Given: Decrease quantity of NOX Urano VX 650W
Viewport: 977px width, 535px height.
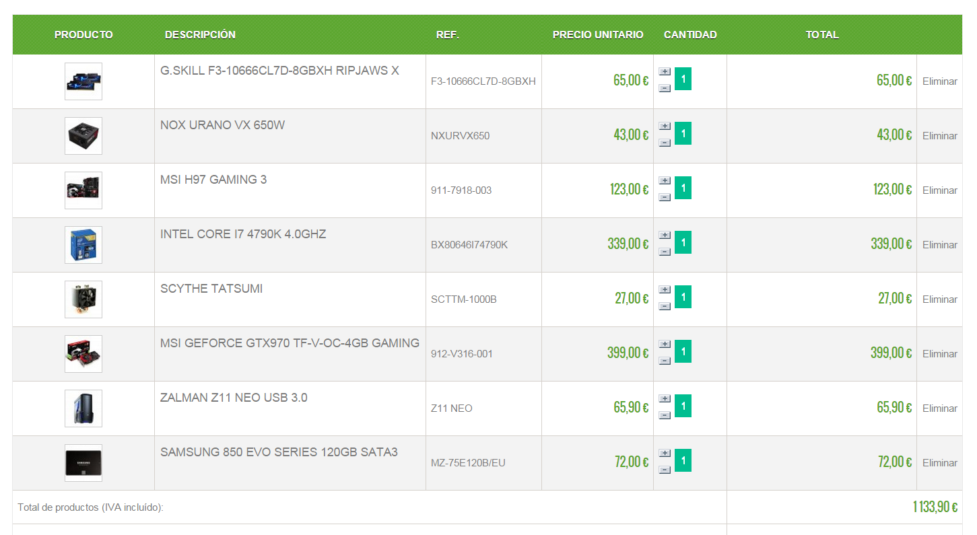Looking at the screenshot, I should [x=665, y=143].
